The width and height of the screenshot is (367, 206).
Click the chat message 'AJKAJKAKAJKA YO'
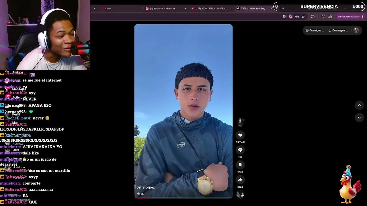pyautogui.click(x=42, y=147)
